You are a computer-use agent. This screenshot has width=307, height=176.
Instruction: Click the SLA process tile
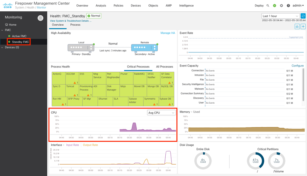coord(120,101)
